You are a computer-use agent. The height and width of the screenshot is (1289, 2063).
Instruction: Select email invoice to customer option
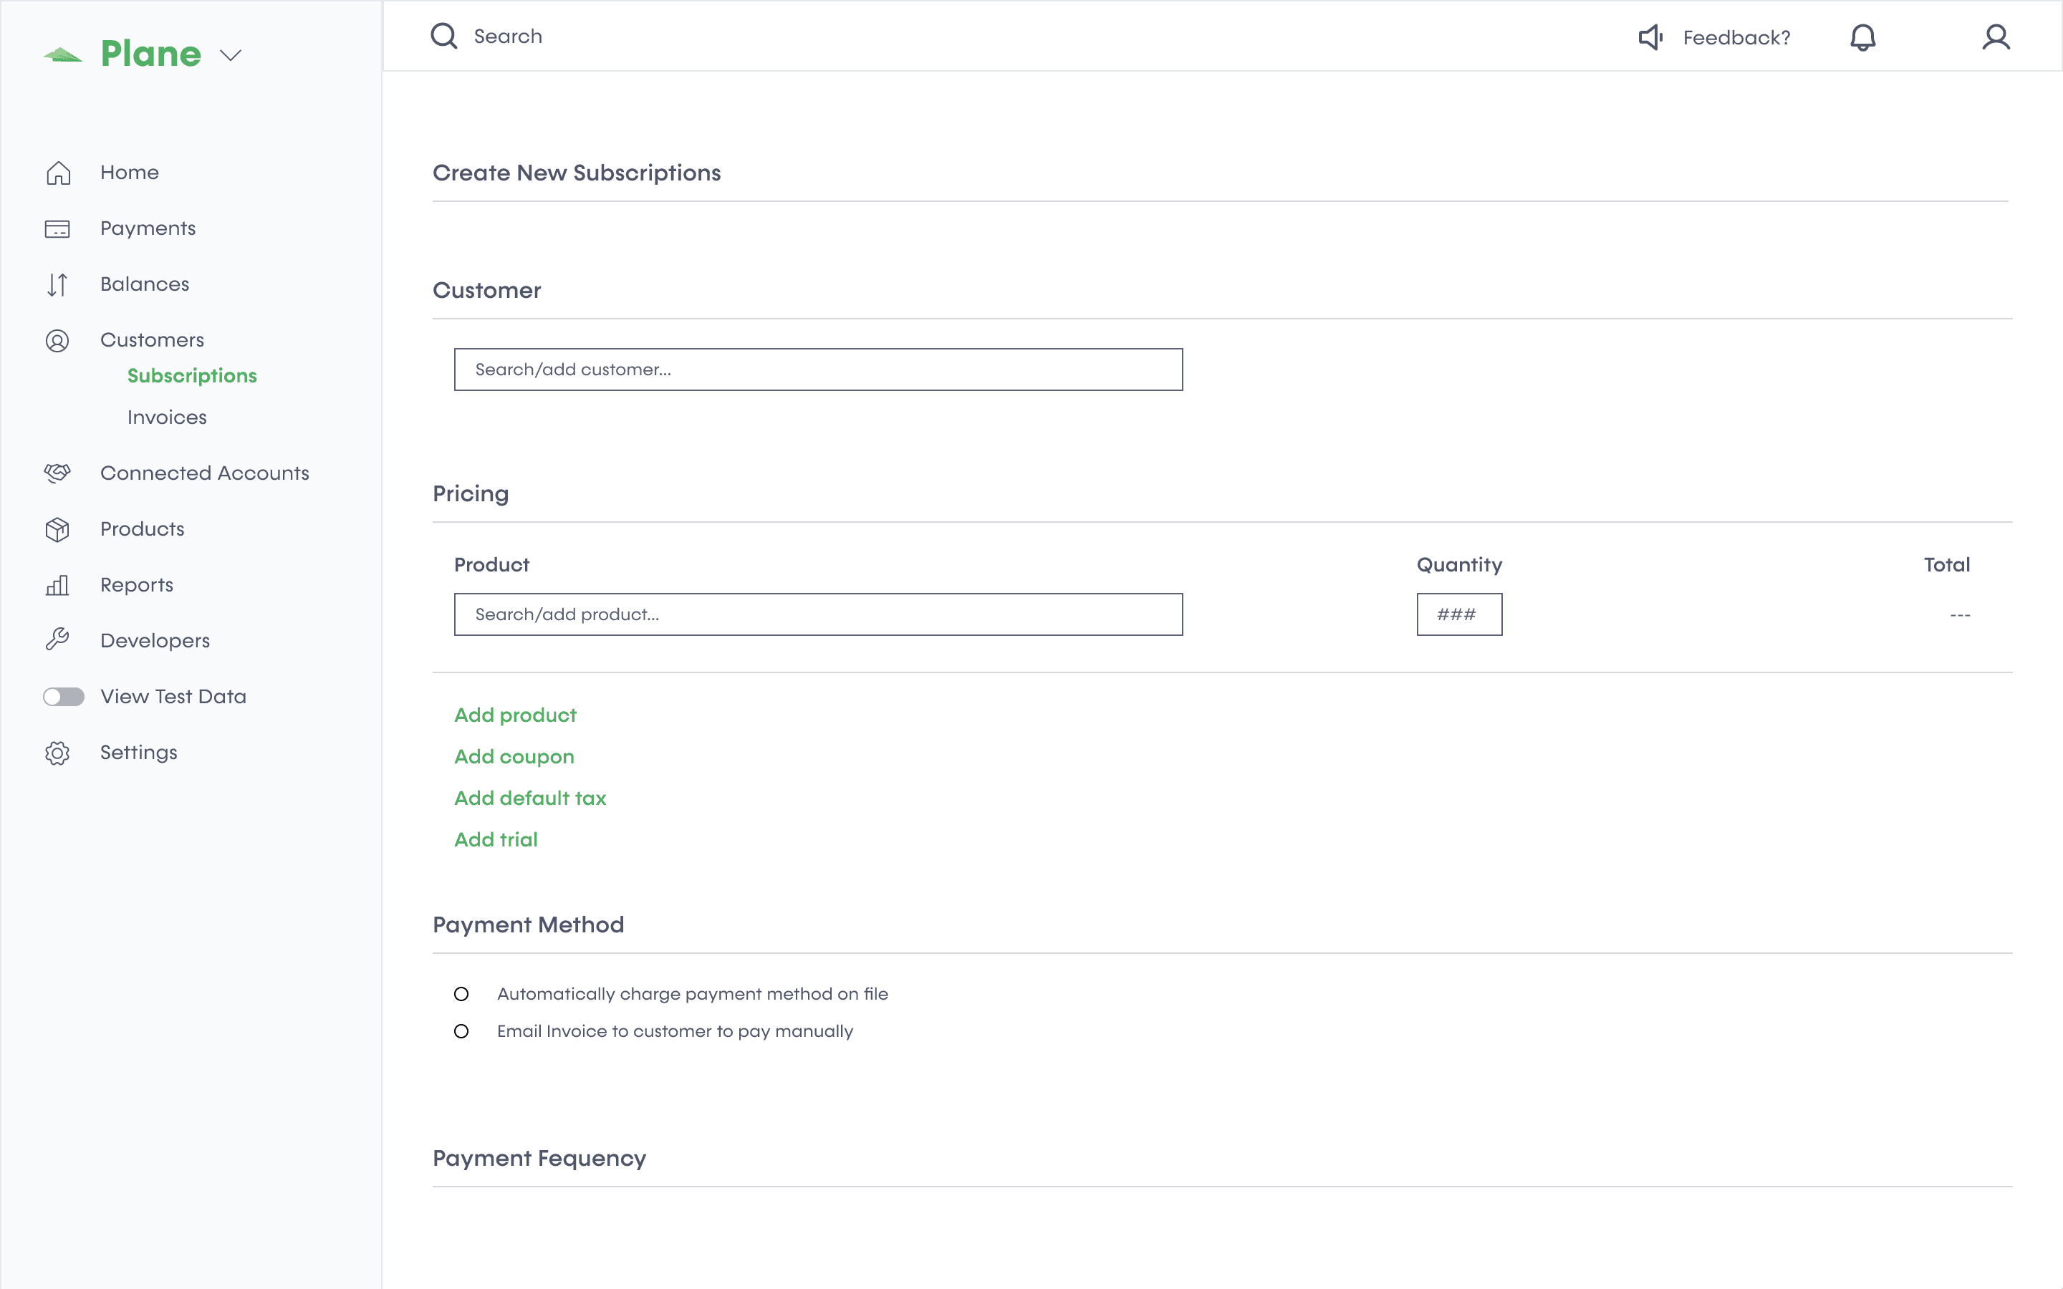tap(461, 1031)
